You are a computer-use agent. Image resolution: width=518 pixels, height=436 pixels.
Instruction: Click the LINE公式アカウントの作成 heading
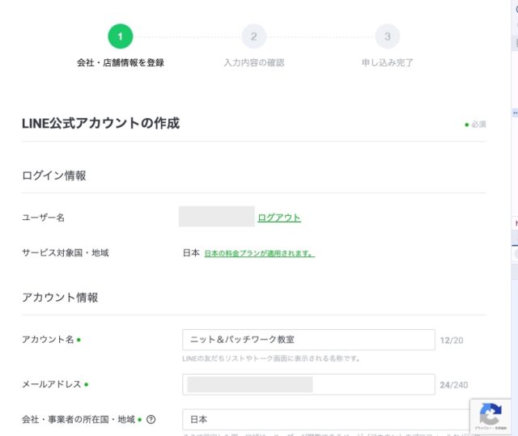click(x=100, y=124)
